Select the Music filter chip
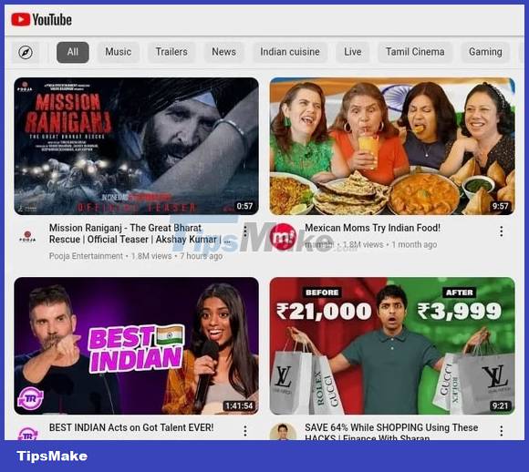Screen dimensions: 529x472 tap(118, 52)
